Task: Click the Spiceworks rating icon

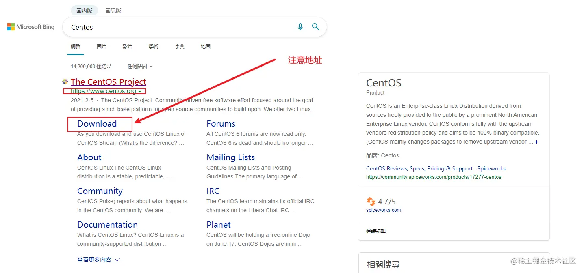Action: (x=370, y=201)
